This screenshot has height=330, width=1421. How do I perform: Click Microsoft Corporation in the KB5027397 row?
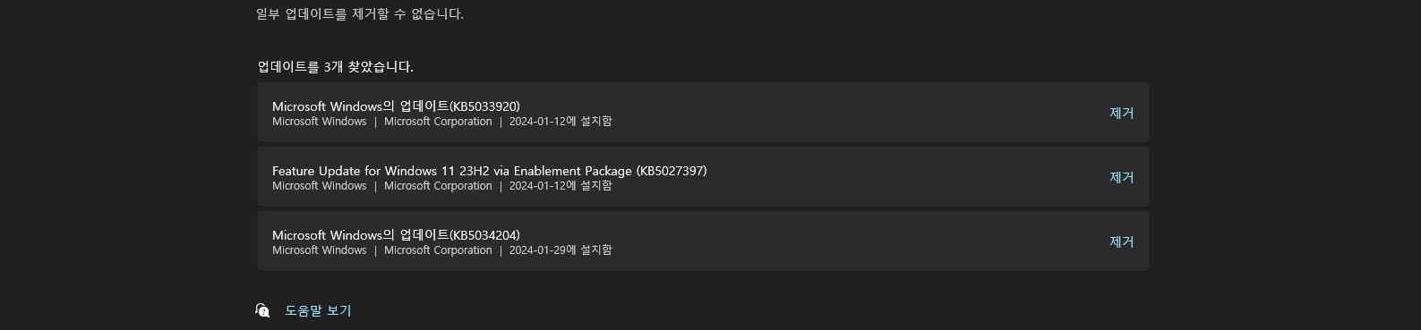[x=438, y=186]
